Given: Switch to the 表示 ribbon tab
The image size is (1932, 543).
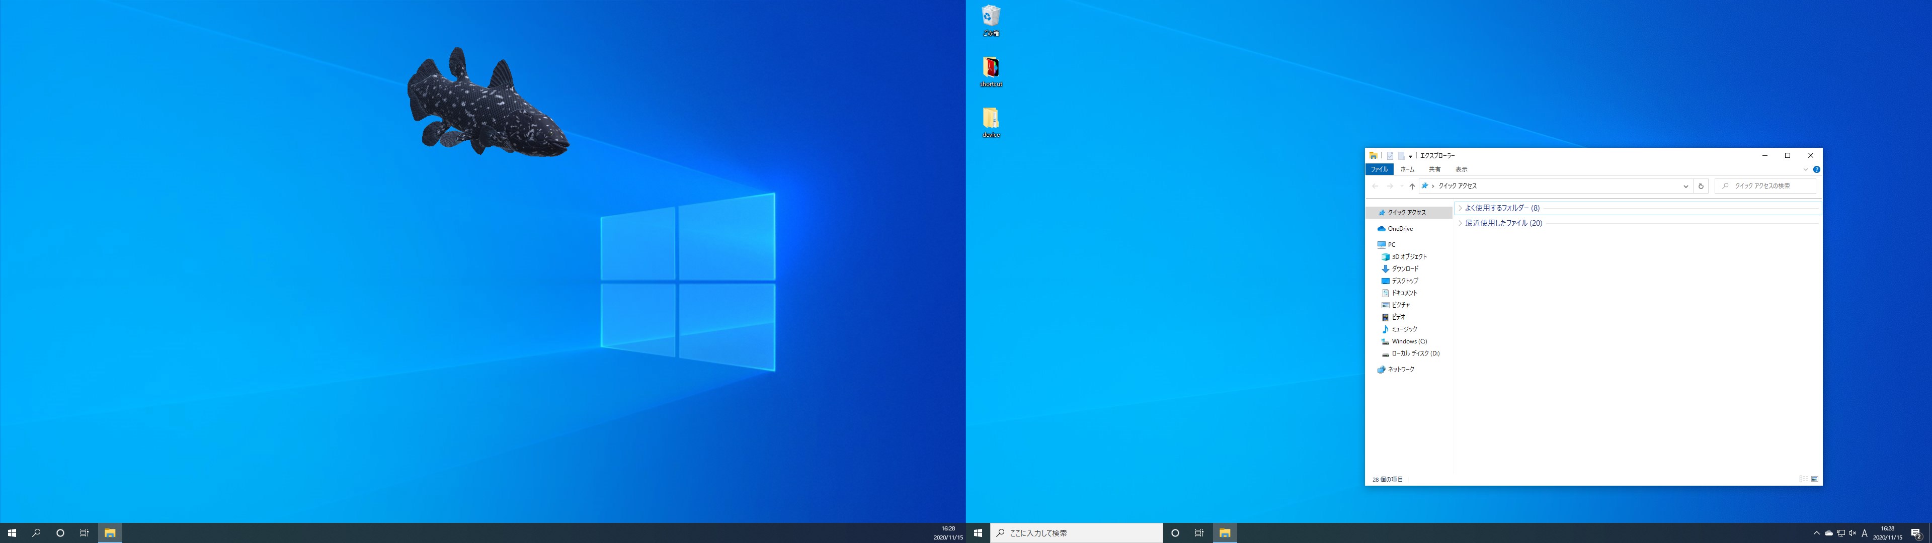Looking at the screenshot, I should click(x=1461, y=169).
